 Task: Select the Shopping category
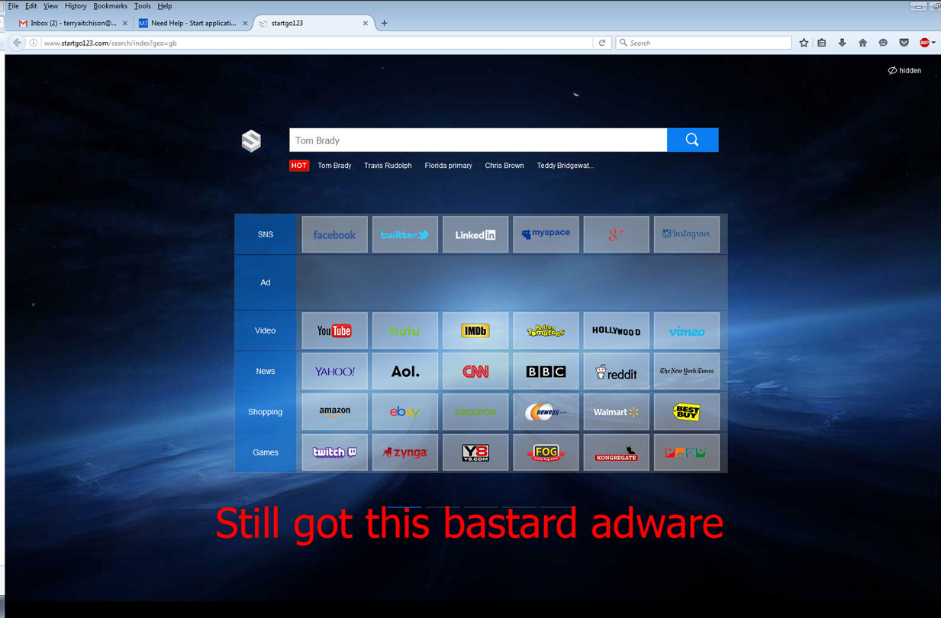(x=265, y=411)
